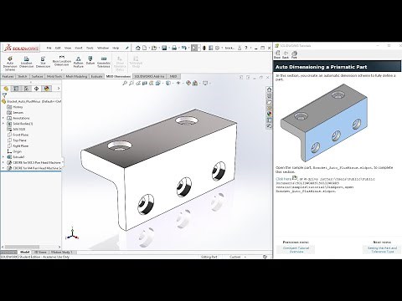Image resolution: width=402 pixels, height=301 pixels.
Task: Expand the CBORE for M3.5 Pan Head node
Action: coord(3,162)
